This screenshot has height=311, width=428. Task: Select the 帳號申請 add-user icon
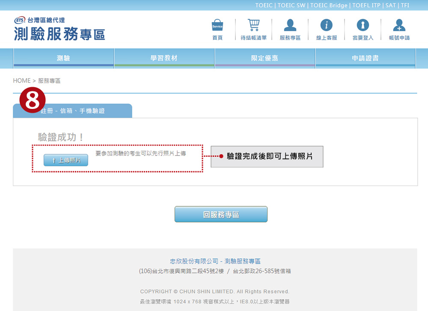pyautogui.click(x=399, y=26)
